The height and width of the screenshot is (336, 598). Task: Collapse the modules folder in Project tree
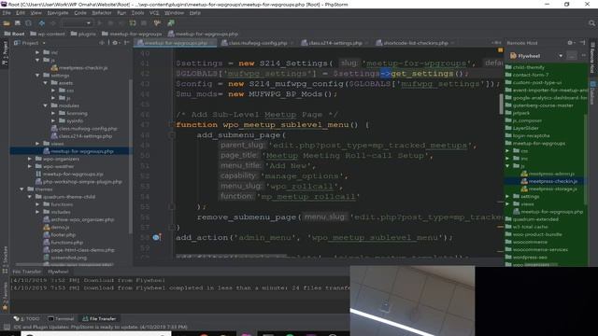(x=46, y=105)
